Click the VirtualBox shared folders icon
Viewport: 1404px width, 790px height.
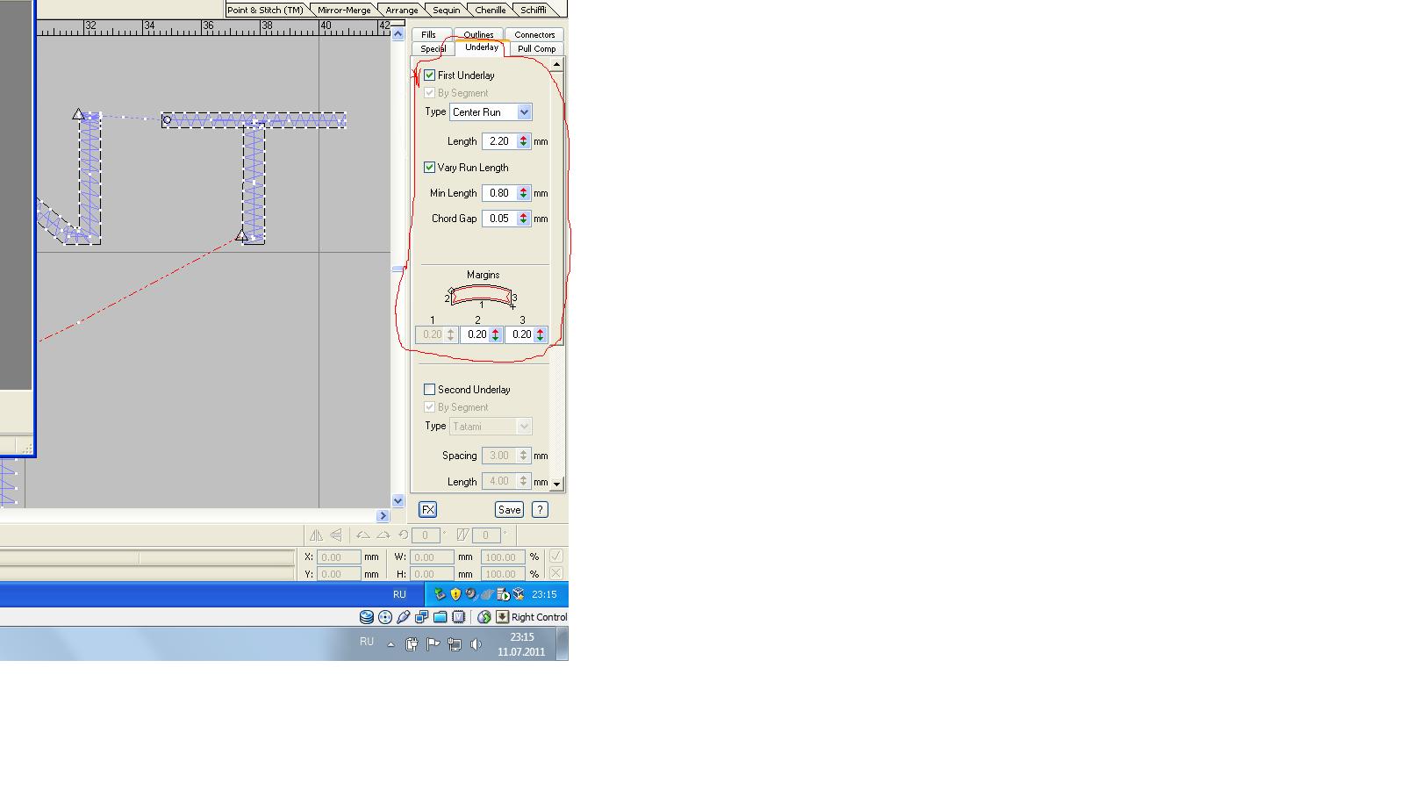(x=441, y=617)
